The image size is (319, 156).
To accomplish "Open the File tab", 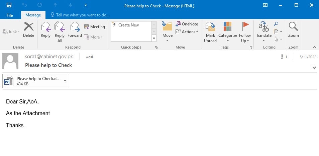I will pos(10,15).
